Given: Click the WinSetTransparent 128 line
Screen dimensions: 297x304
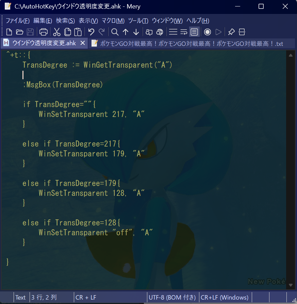Looking at the screenshot, I should tap(92, 193).
